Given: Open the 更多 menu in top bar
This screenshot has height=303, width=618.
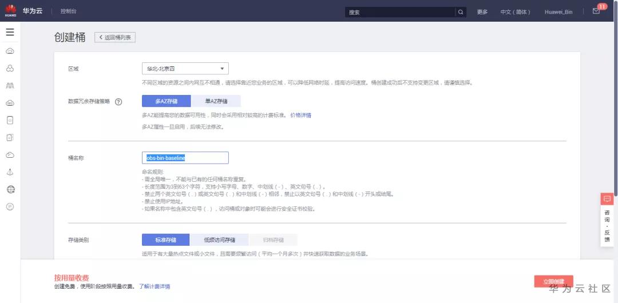Looking at the screenshot, I should coord(482,12).
